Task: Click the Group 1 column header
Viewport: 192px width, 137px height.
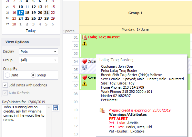Action: coord(136,13)
